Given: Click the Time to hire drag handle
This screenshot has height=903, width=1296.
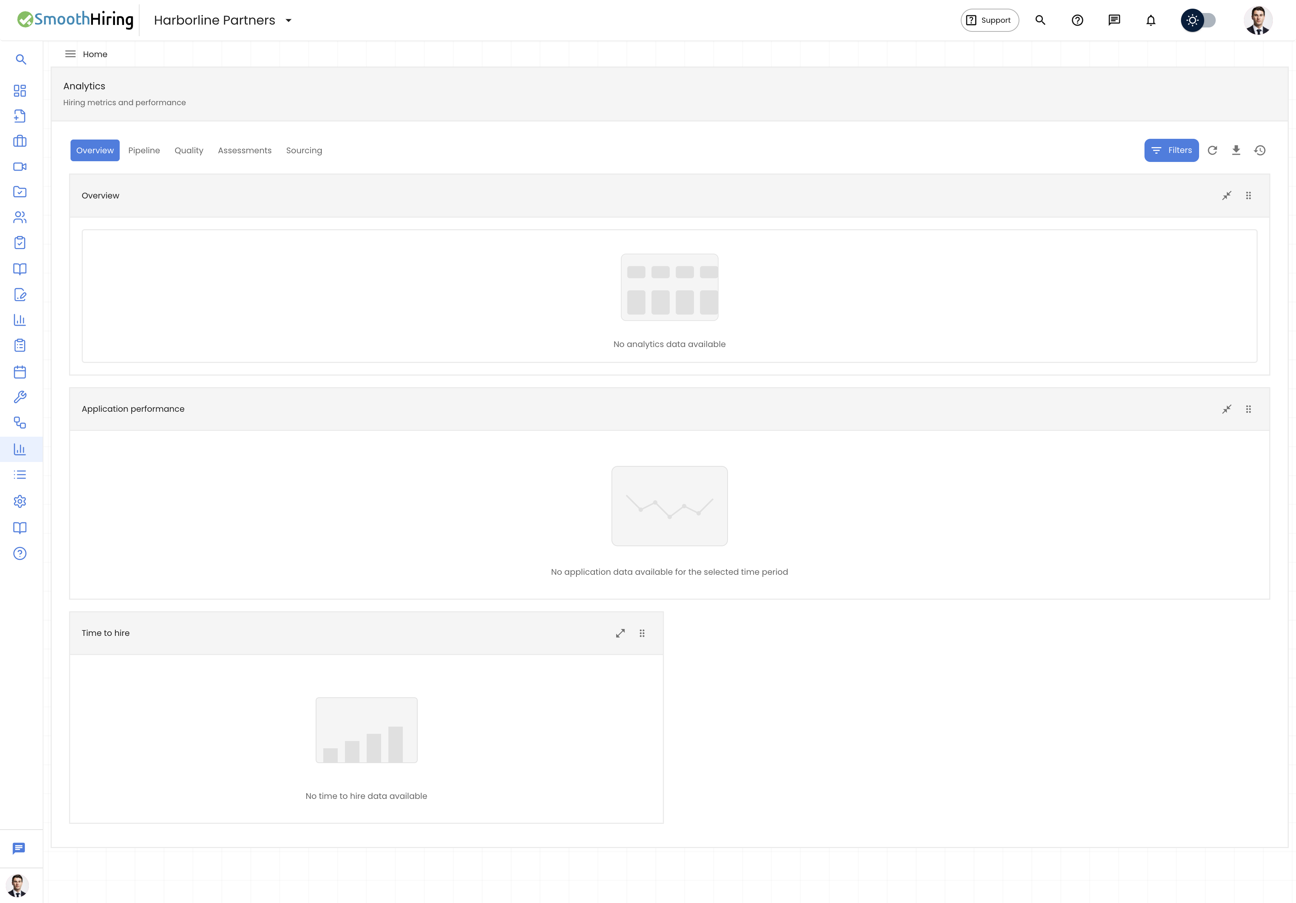Looking at the screenshot, I should coord(642,633).
